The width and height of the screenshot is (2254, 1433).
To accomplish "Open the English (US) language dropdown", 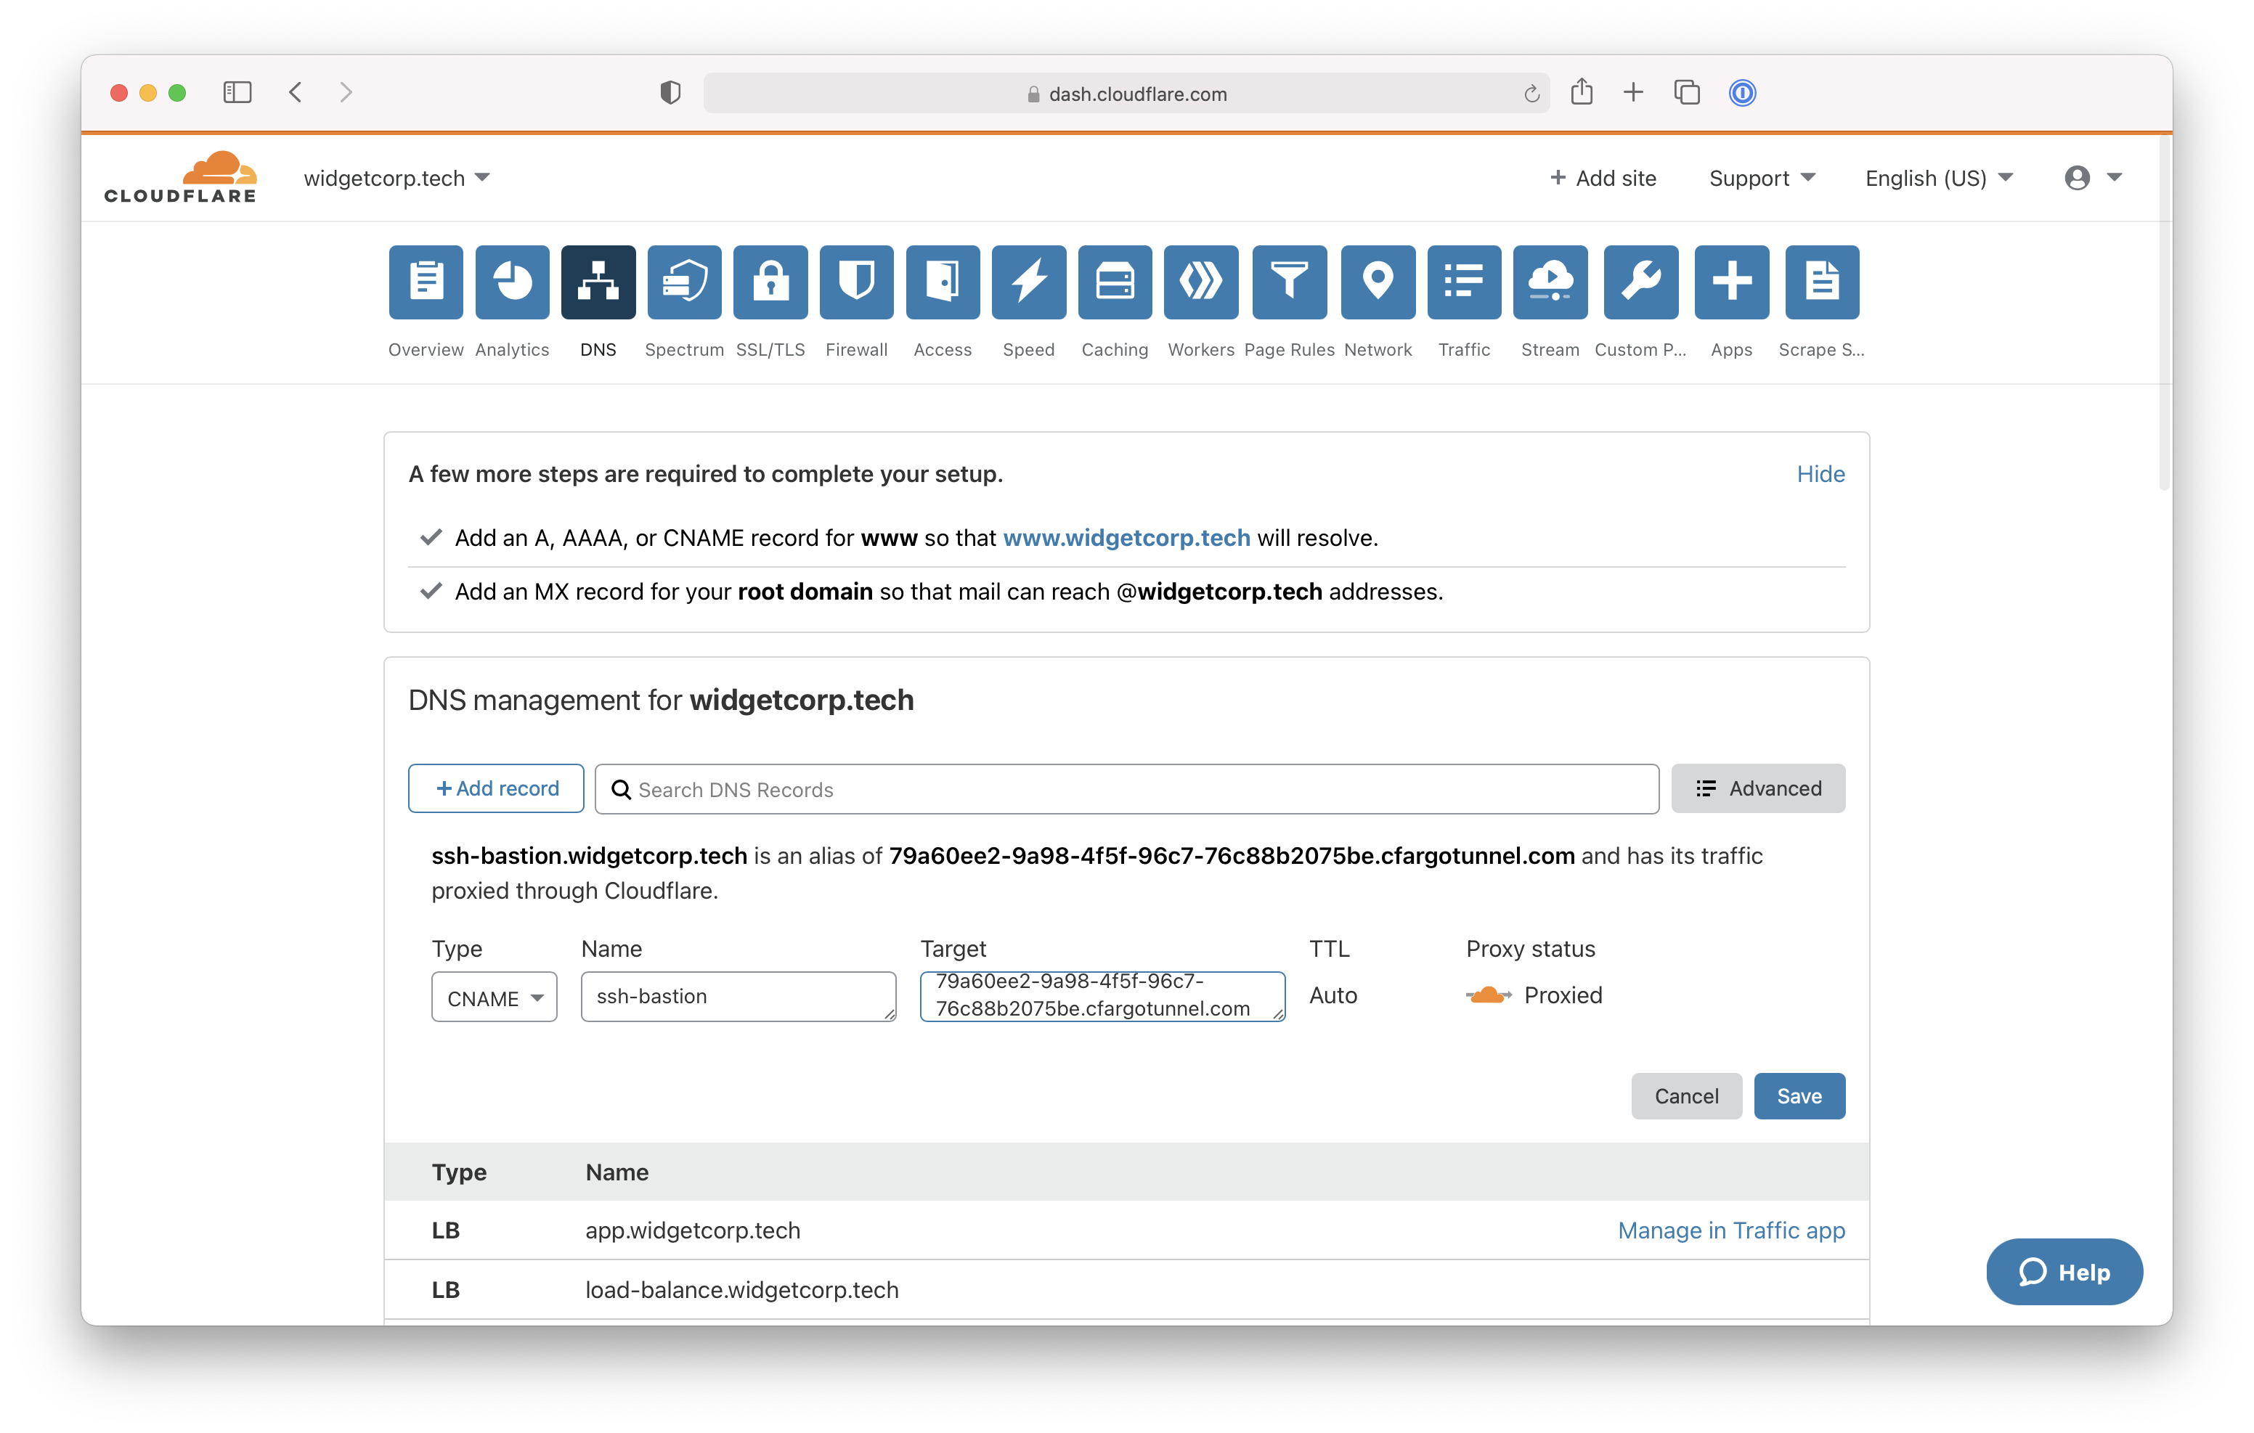I will pyautogui.click(x=1939, y=178).
